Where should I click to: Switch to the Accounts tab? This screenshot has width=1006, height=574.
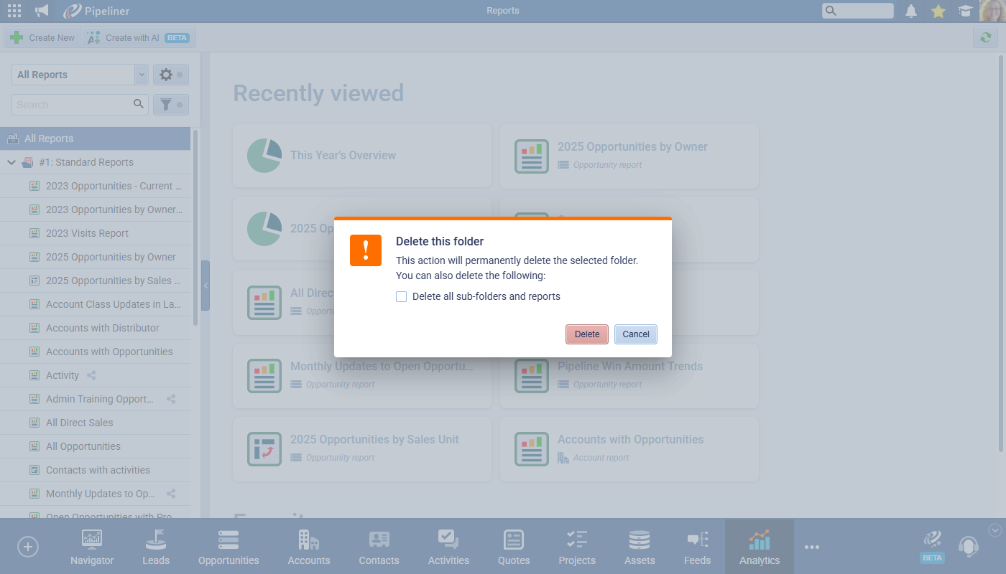309,547
